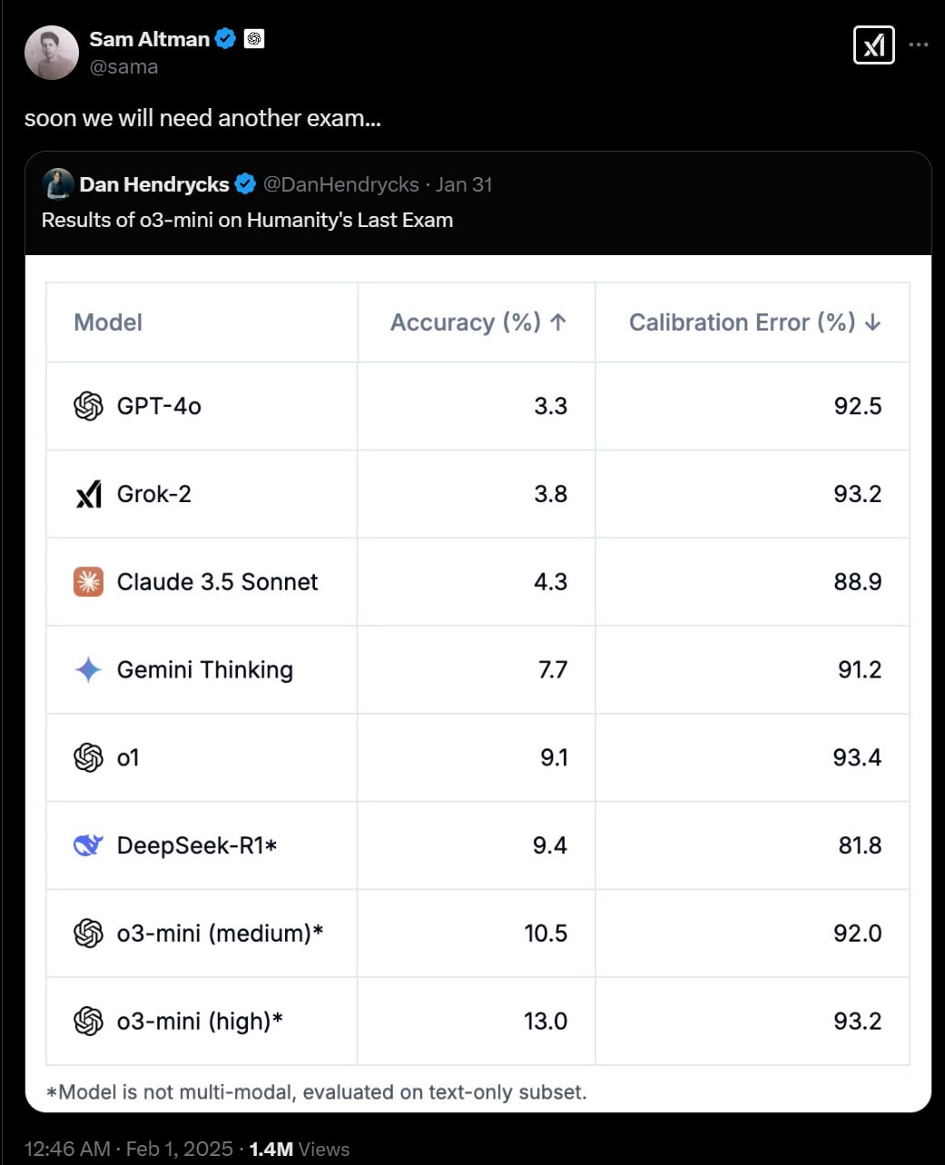Viewport: 945px width, 1165px height.
Task: Click the OpenAI logo next to GPT-4o
Action: tap(88, 406)
